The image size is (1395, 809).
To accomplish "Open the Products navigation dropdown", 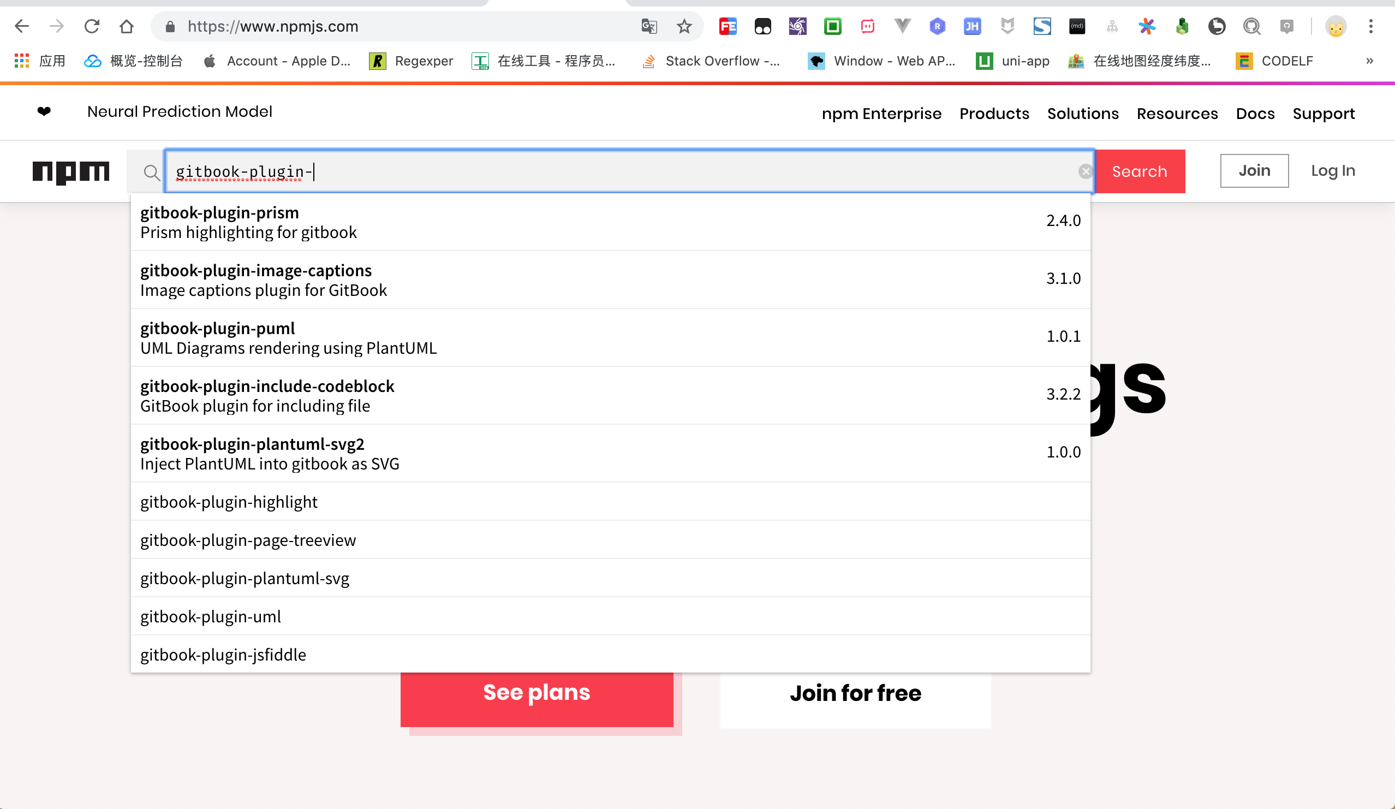I will click(x=994, y=113).
